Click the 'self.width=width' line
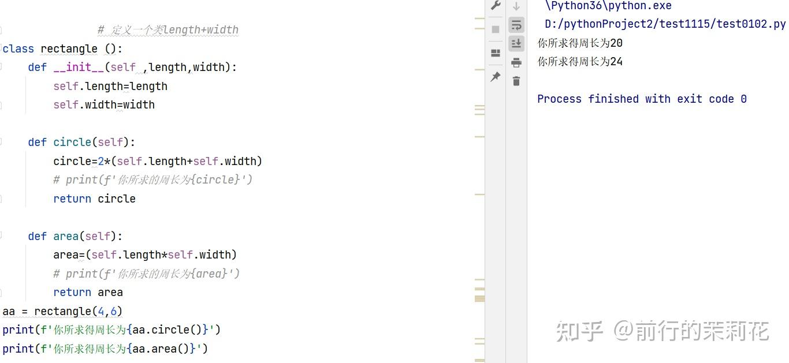789x363 pixels. [x=104, y=105]
